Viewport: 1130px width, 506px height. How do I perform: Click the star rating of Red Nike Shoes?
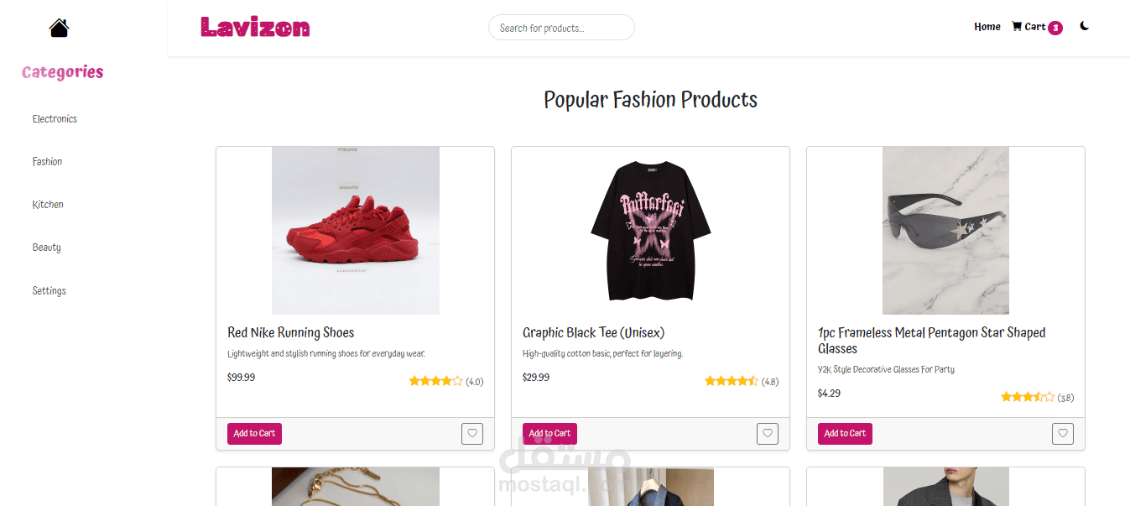pyautogui.click(x=435, y=381)
